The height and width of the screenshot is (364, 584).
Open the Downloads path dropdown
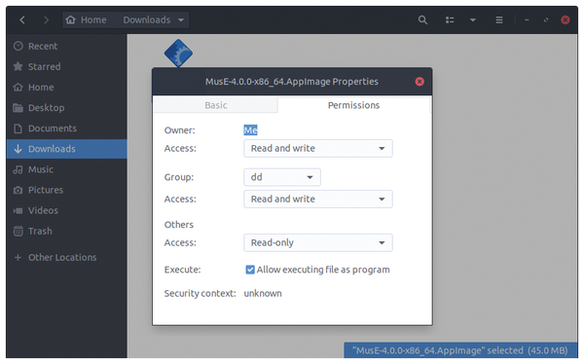point(154,19)
